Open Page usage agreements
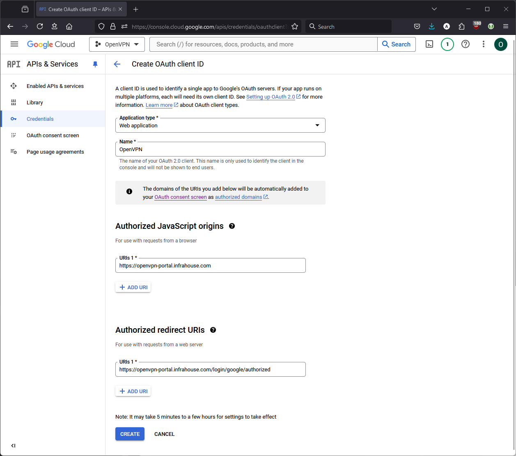516x456 pixels. pyautogui.click(x=55, y=152)
